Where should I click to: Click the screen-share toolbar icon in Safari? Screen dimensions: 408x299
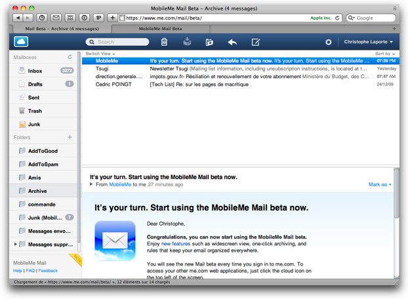tap(70, 18)
